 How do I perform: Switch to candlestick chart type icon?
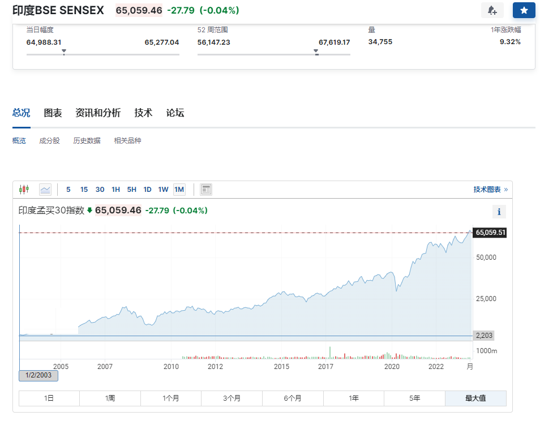[x=24, y=190]
